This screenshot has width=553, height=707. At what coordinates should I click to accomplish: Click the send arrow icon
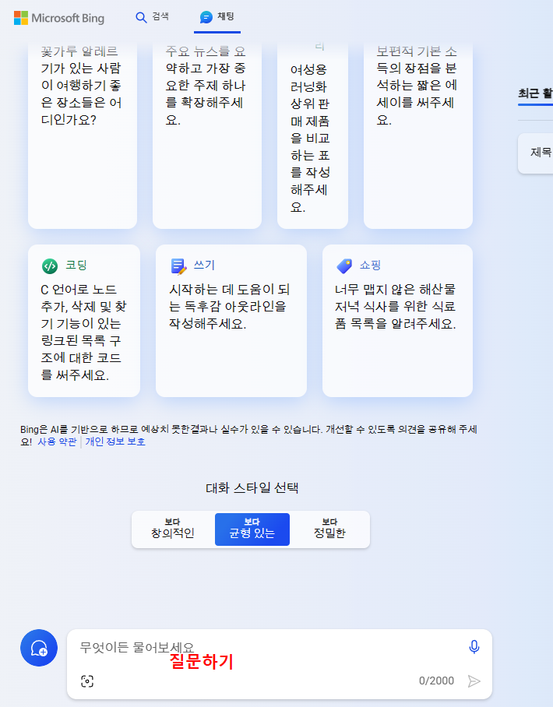click(x=474, y=681)
